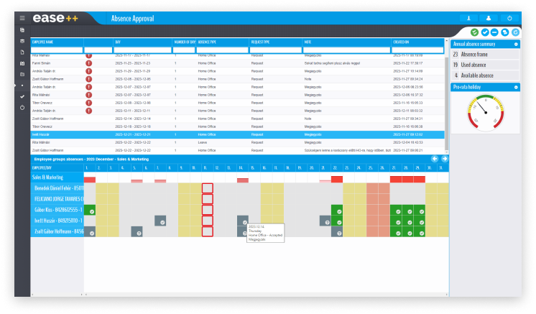The image size is (536, 314).
Task: Click the Pro-rata holiday gauge
Action: pos(486,113)
